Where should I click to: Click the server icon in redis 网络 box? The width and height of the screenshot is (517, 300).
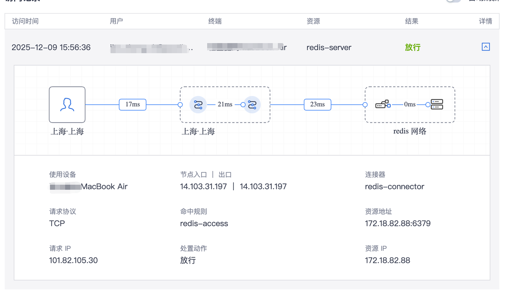pyautogui.click(x=437, y=104)
